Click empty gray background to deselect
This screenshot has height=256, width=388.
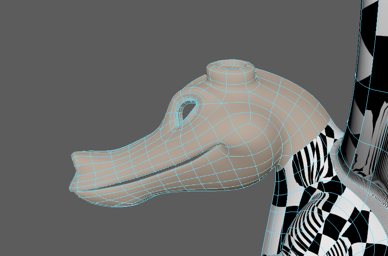89,67
